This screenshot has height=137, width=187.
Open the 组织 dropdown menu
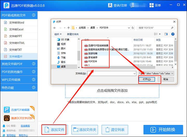(x=58, y=34)
